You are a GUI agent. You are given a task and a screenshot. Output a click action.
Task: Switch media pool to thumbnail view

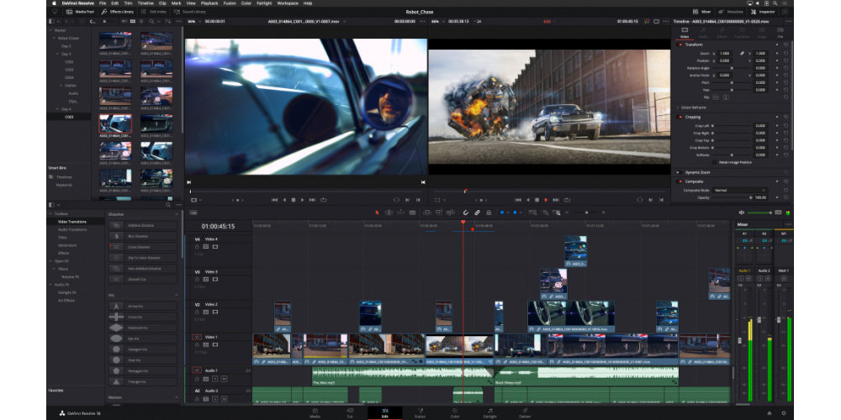[133, 22]
